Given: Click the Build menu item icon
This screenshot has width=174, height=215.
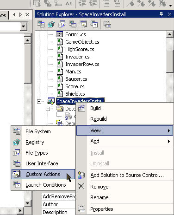Looking at the screenshot, I should click(x=81, y=108).
